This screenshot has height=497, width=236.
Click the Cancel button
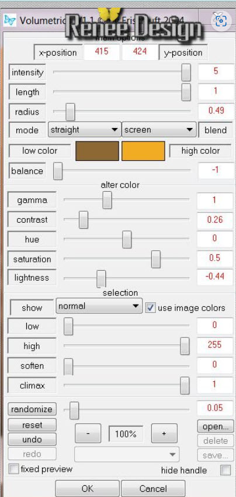(153, 488)
